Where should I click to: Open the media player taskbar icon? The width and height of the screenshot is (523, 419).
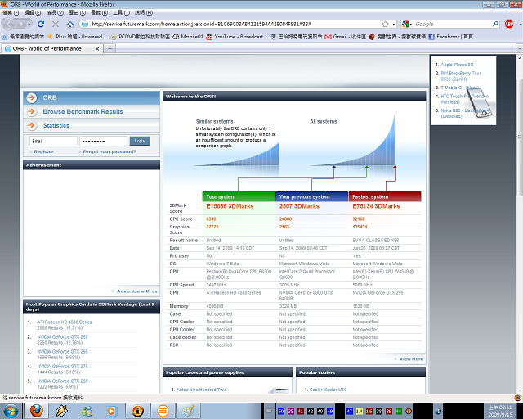[x=112, y=411]
